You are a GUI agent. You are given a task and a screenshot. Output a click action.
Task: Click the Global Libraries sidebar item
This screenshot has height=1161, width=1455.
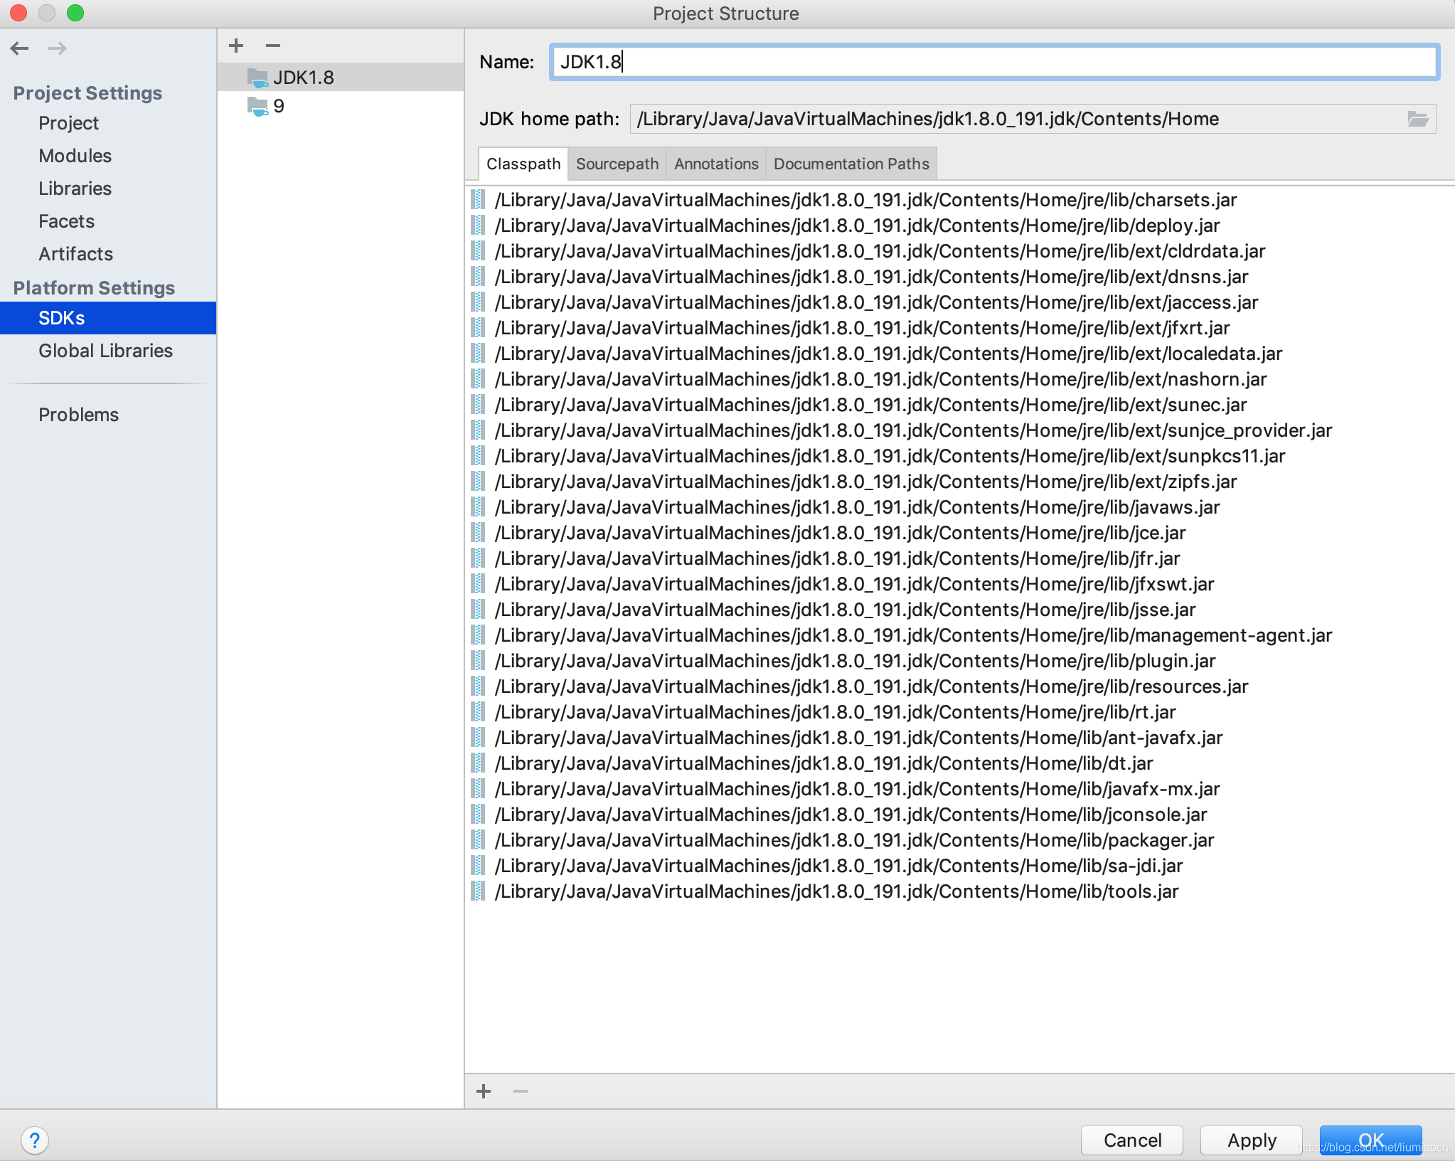pyautogui.click(x=104, y=349)
